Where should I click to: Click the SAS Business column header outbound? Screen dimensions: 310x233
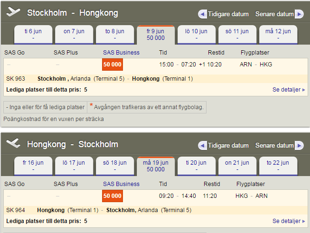click(121, 52)
